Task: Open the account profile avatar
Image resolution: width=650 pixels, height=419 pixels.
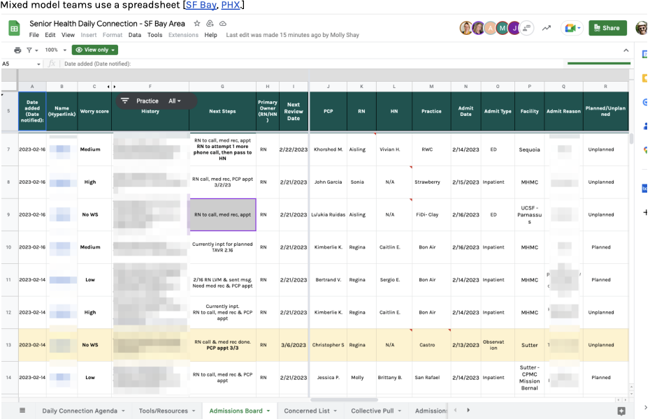Action: tap(642, 28)
